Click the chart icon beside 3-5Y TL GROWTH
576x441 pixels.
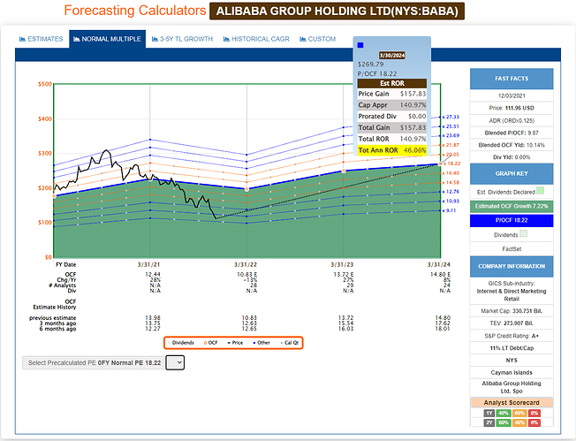tap(155, 39)
